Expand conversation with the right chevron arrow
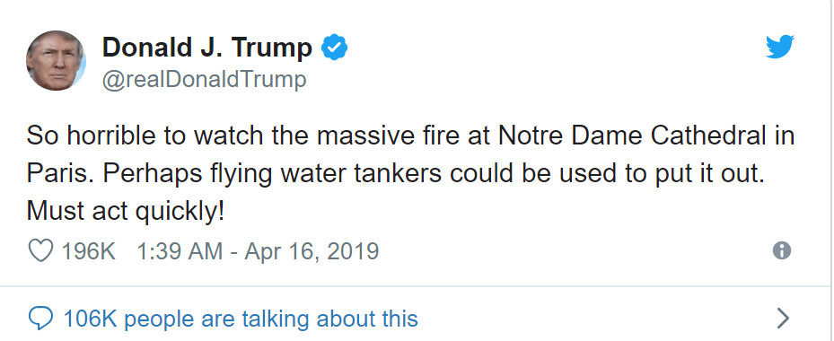The width and height of the screenshot is (834, 341). pos(783,319)
